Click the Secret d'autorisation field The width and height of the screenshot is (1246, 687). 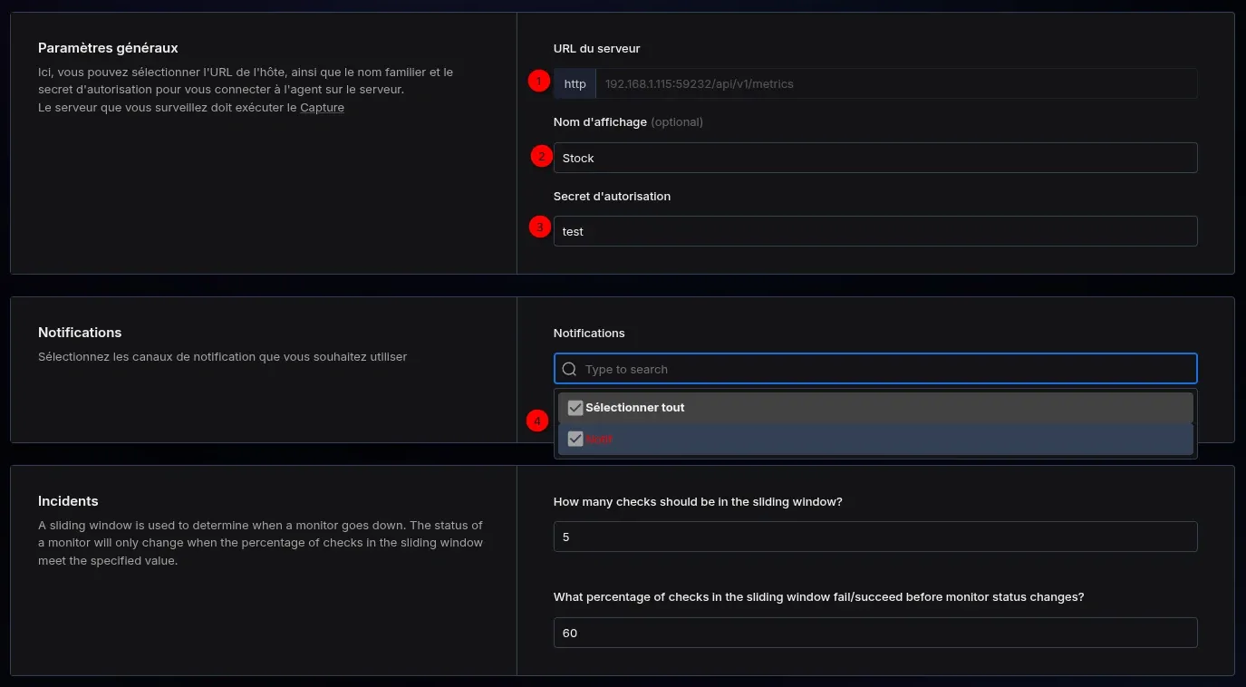(874, 231)
